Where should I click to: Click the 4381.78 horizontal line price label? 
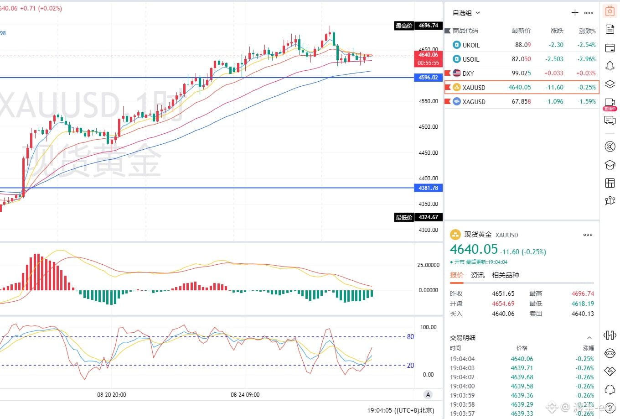[428, 188]
